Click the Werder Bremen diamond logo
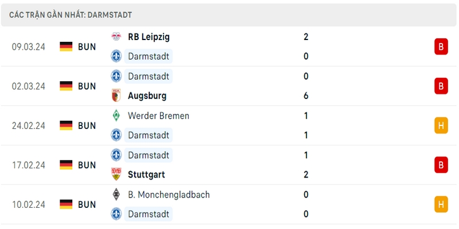Screen dimensions: 459x229 tap(116, 116)
